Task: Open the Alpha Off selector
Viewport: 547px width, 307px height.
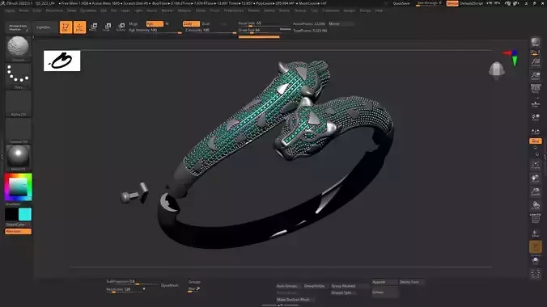Action: [x=18, y=103]
